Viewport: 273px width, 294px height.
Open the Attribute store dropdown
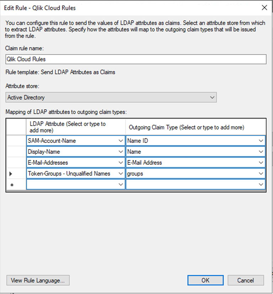point(212,97)
